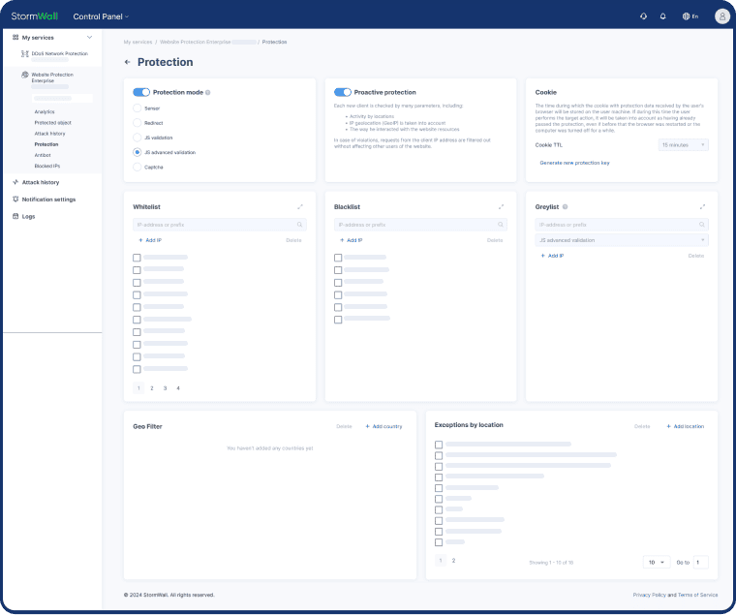
Task: Open Antibot in the sidebar
Action: click(x=43, y=155)
